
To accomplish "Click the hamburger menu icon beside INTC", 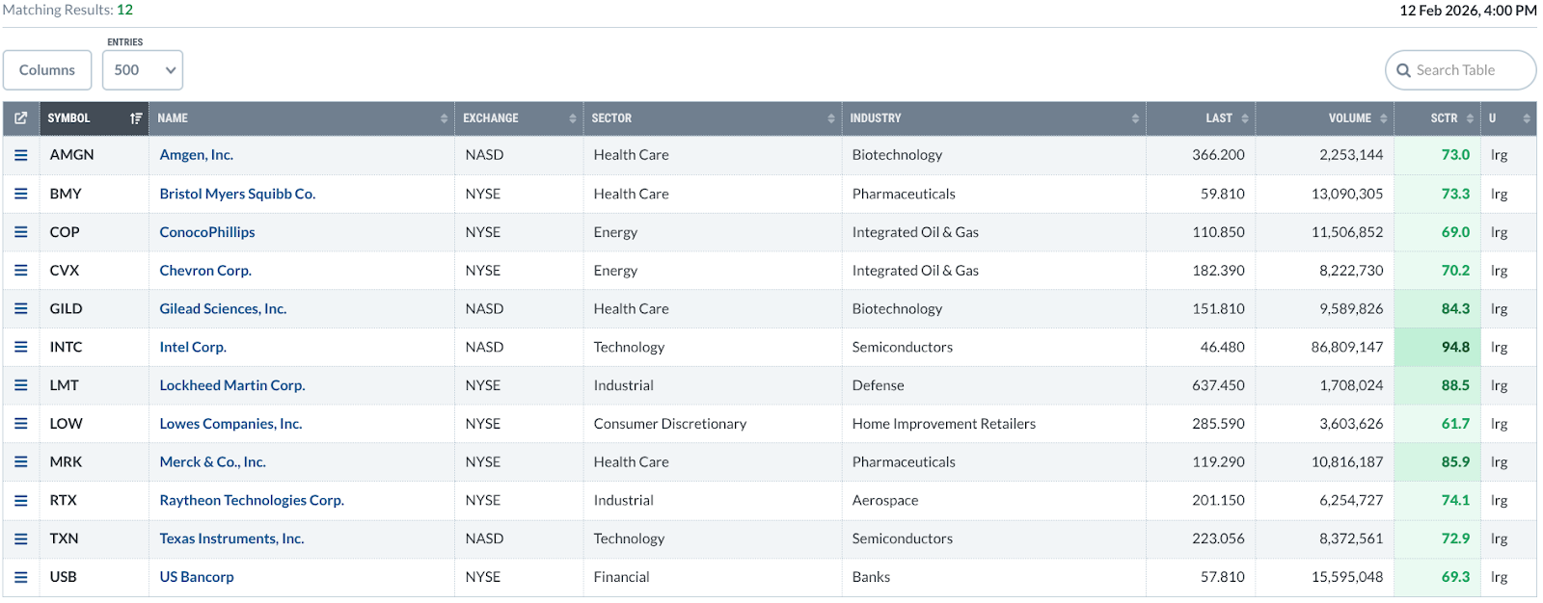I will coord(20,347).
